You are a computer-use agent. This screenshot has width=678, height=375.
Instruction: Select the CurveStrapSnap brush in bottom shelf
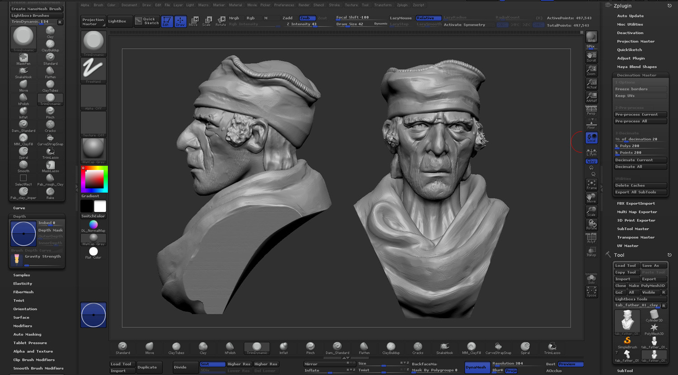click(498, 348)
